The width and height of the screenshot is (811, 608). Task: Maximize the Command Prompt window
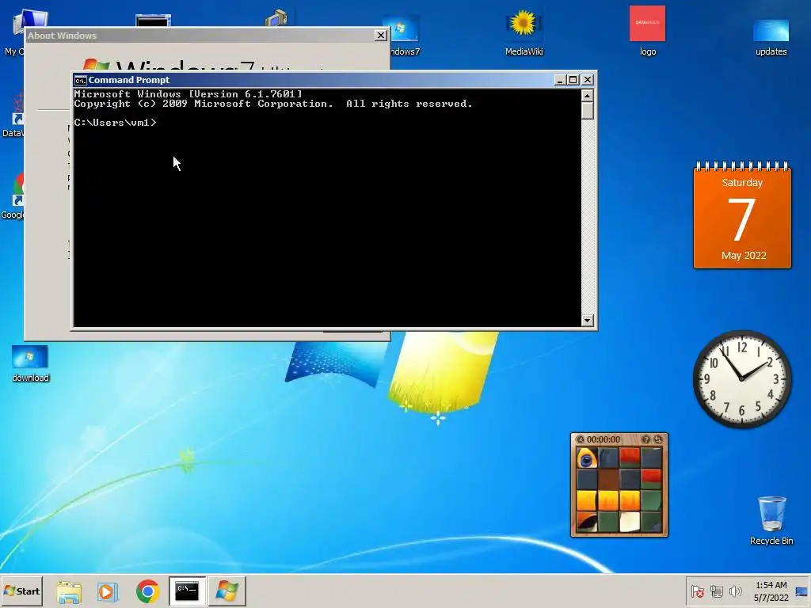click(x=573, y=80)
